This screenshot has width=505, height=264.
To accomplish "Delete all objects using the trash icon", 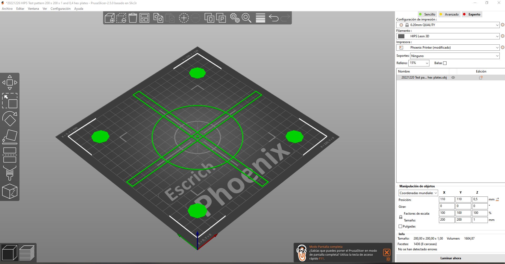I will [133, 18].
